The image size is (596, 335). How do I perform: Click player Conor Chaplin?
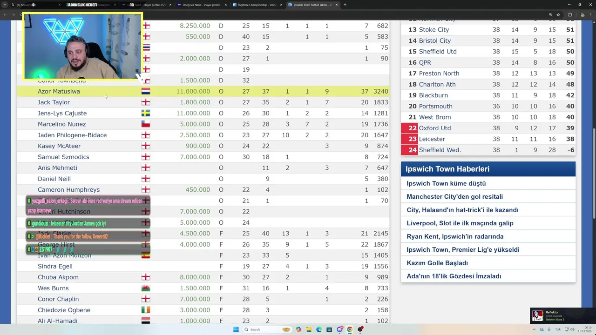pos(58,299)
